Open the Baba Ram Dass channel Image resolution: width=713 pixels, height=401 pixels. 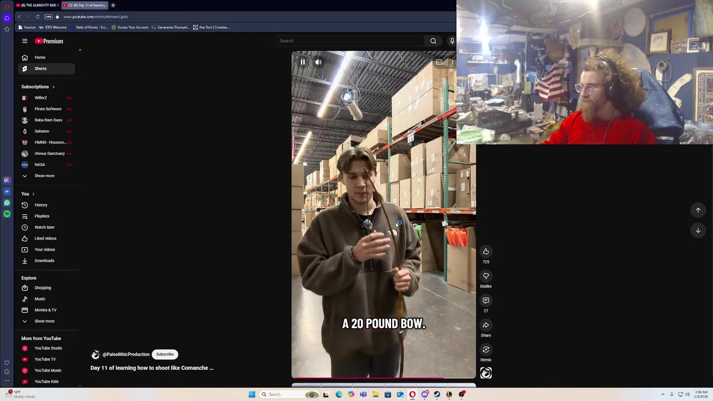click(47, 120)
